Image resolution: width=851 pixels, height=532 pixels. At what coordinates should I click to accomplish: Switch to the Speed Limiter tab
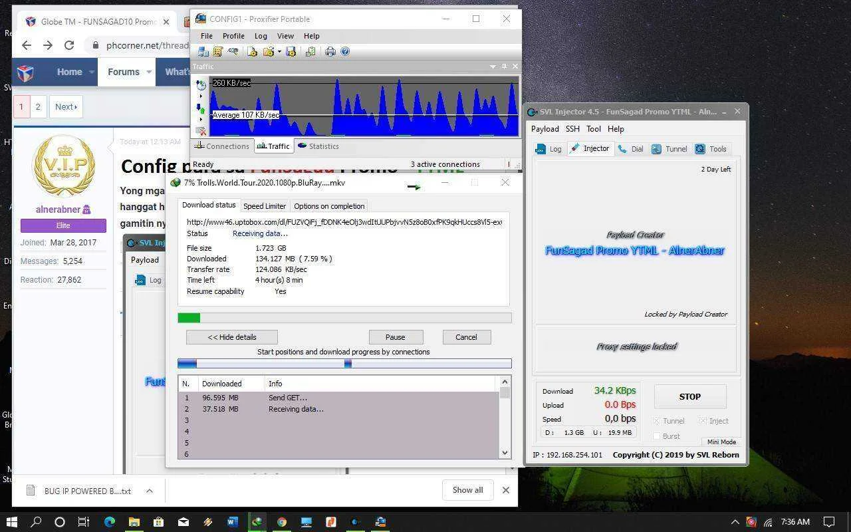pos(265,206)
